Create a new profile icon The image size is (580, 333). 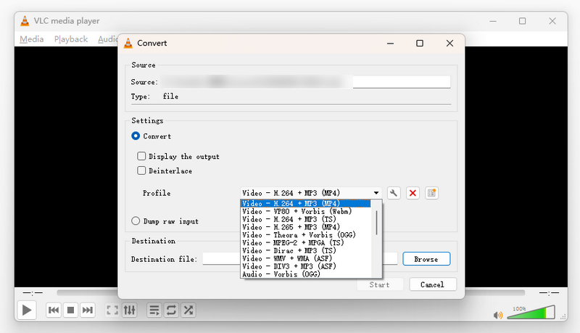pos(431,193)
